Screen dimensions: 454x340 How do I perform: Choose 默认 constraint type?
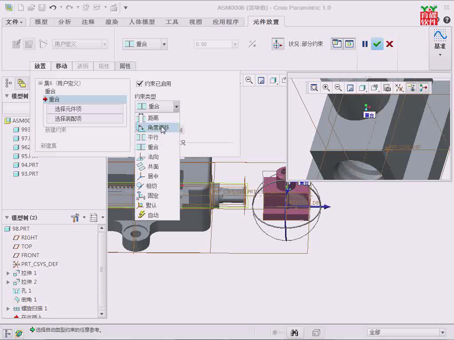click(x=157, y=205)
